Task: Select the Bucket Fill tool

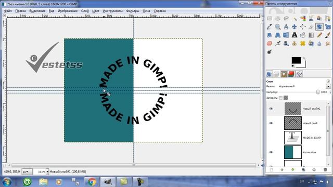Action: point(303,35)
